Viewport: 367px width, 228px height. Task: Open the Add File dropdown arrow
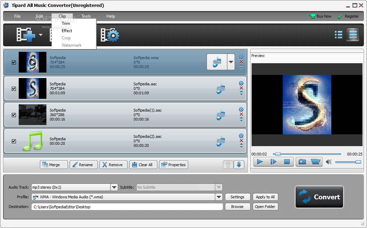point(41,35)
